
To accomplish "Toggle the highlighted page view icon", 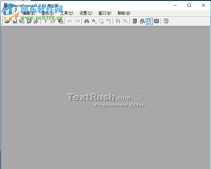I will pos(149,21).
